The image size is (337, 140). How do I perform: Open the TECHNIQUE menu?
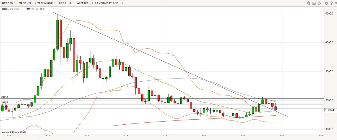pos(46,3)
